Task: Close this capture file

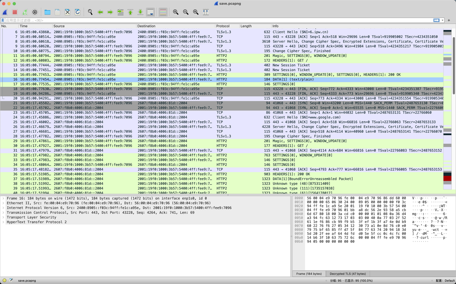Action: pos(67,12)
